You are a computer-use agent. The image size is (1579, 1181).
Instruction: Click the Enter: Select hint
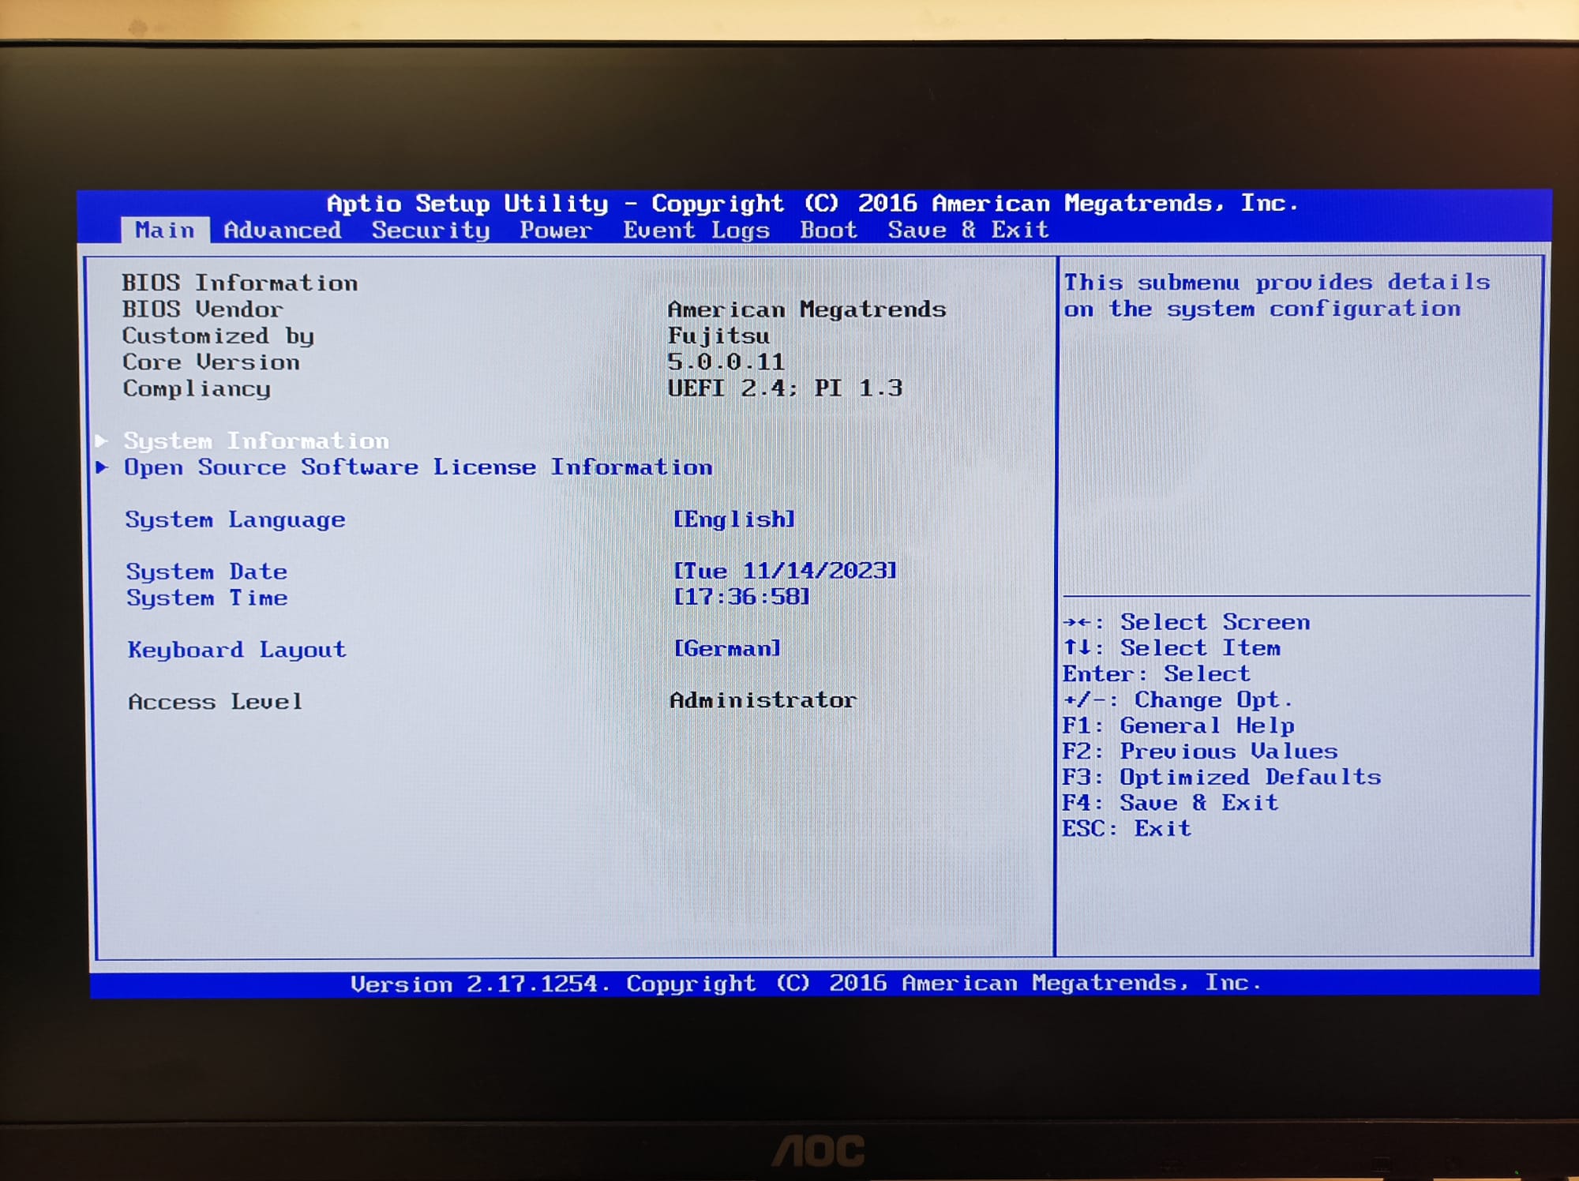coord(1157,674)
